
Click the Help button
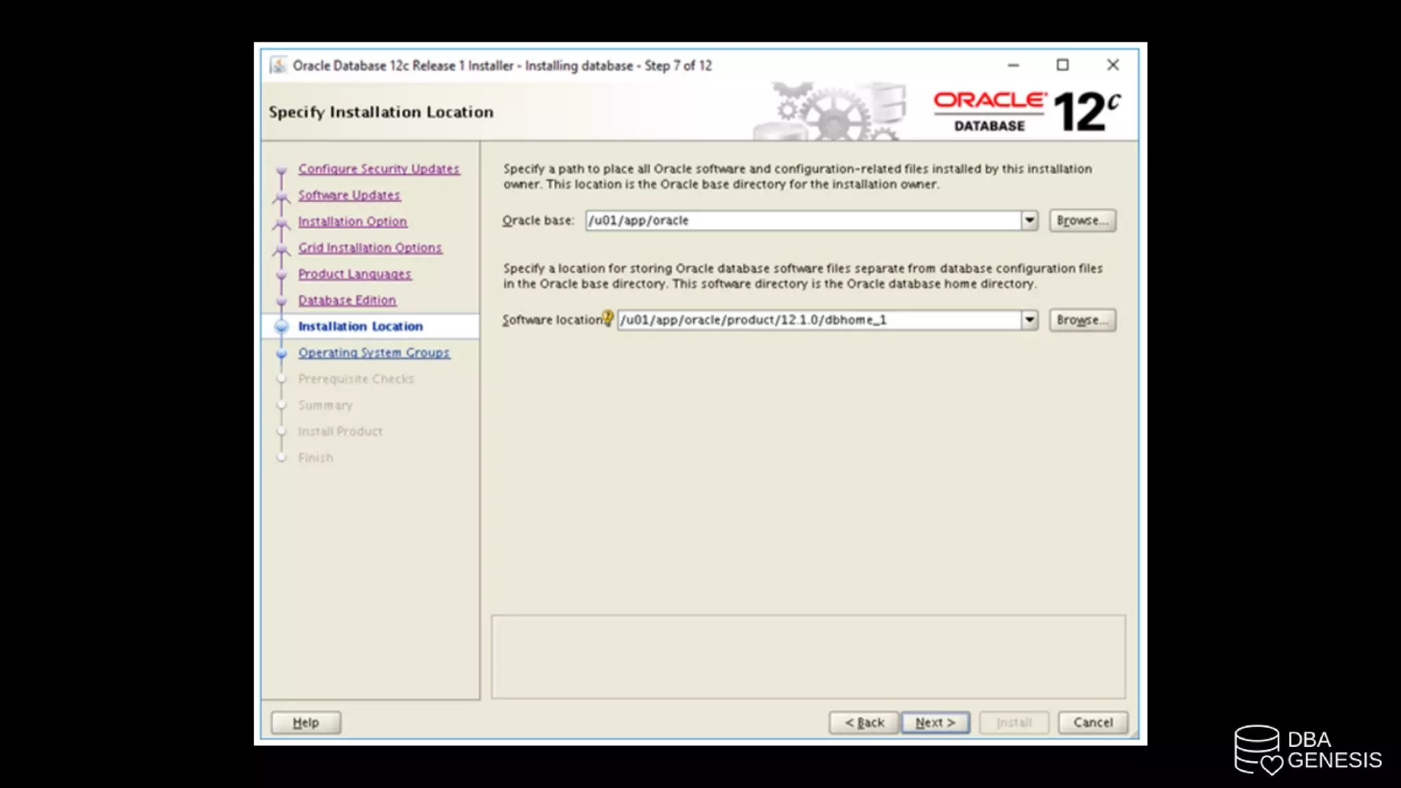coord(306,722)
